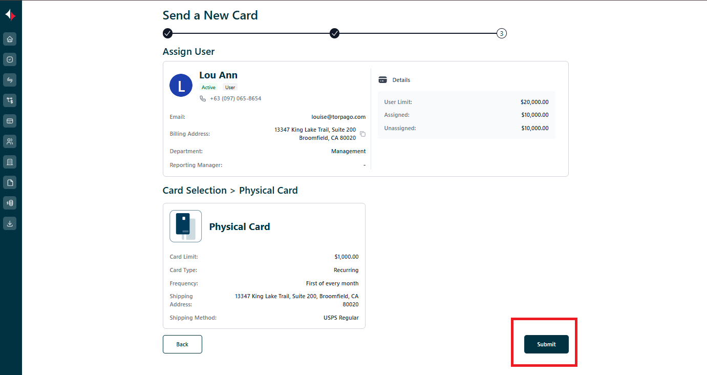Jump to the first completed step marker
The image size is (707, 375).
pos(167,33)
